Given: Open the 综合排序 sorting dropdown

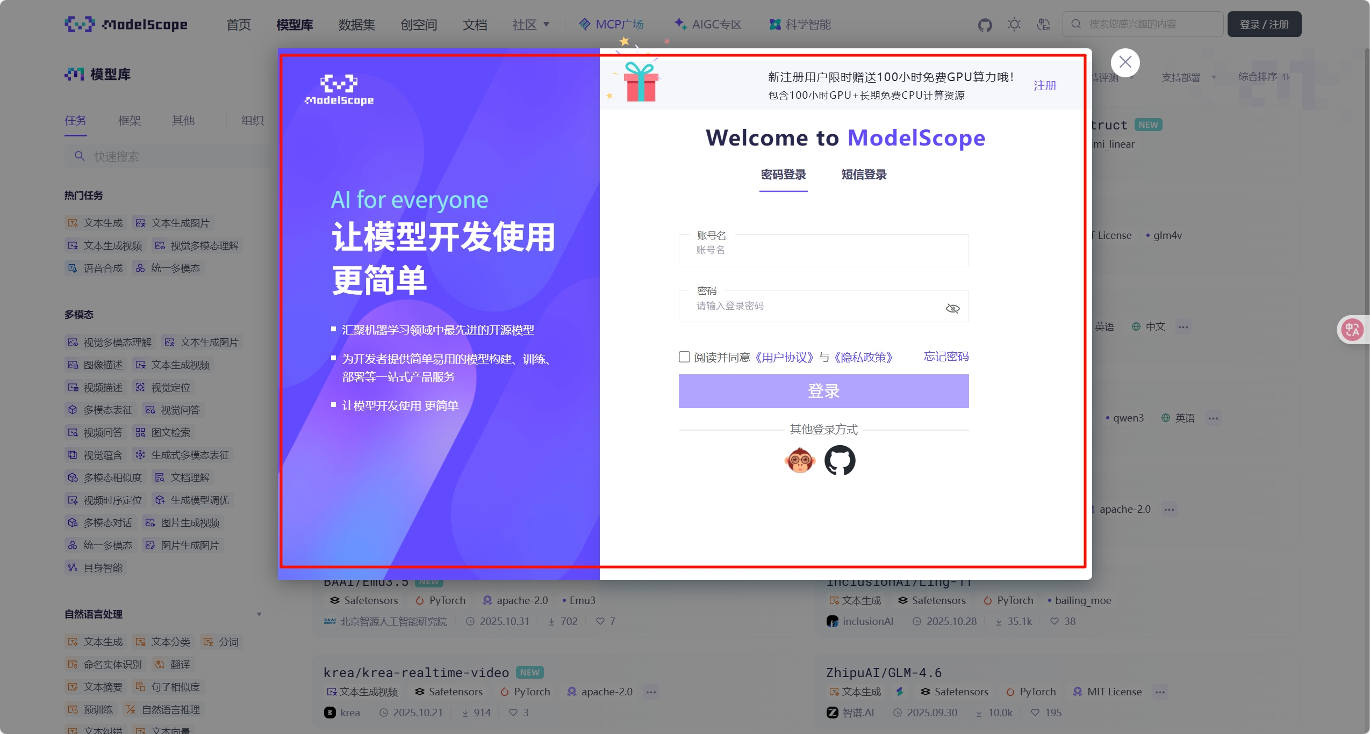Looking at the screenshot, I should point(1262,77).
